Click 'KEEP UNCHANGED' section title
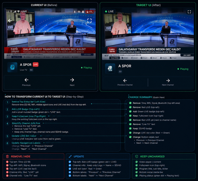The height and width of the screenshot is (181, 198). (152, 156)
